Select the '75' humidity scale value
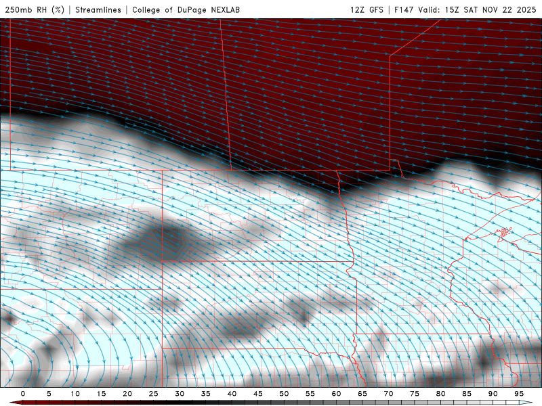Image resolution: width=542 pixels, height=406 pixels. click(x=415, y=394)
